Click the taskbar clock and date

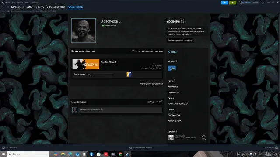267,154
